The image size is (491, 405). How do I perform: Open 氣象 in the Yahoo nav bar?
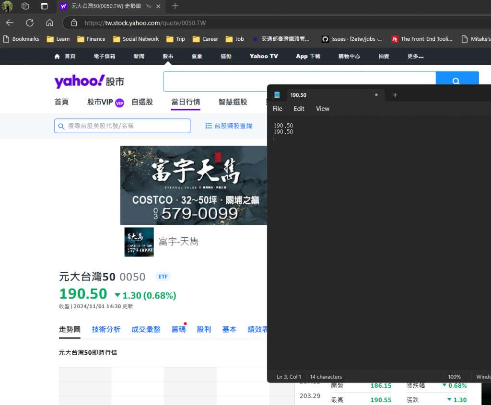pyautogui.click(x=197, y=57)
